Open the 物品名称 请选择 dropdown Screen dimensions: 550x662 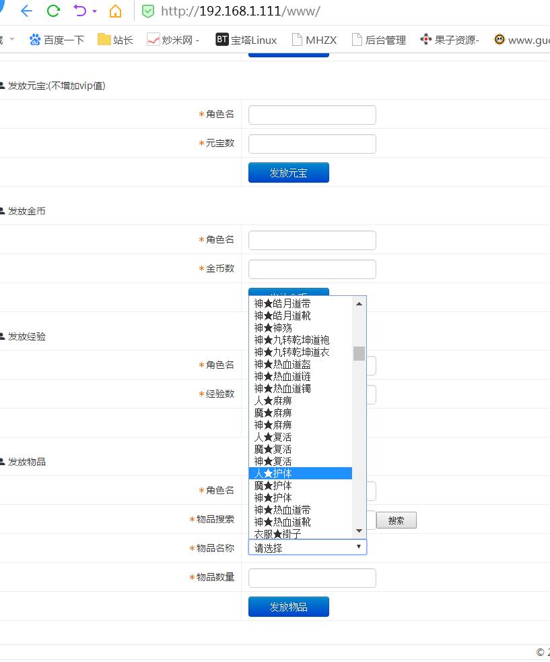click(x=307, y=547)
